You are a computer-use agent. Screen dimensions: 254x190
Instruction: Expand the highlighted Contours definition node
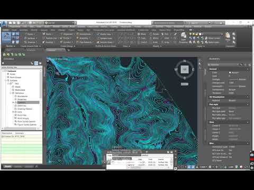click(x=13, y=102)
